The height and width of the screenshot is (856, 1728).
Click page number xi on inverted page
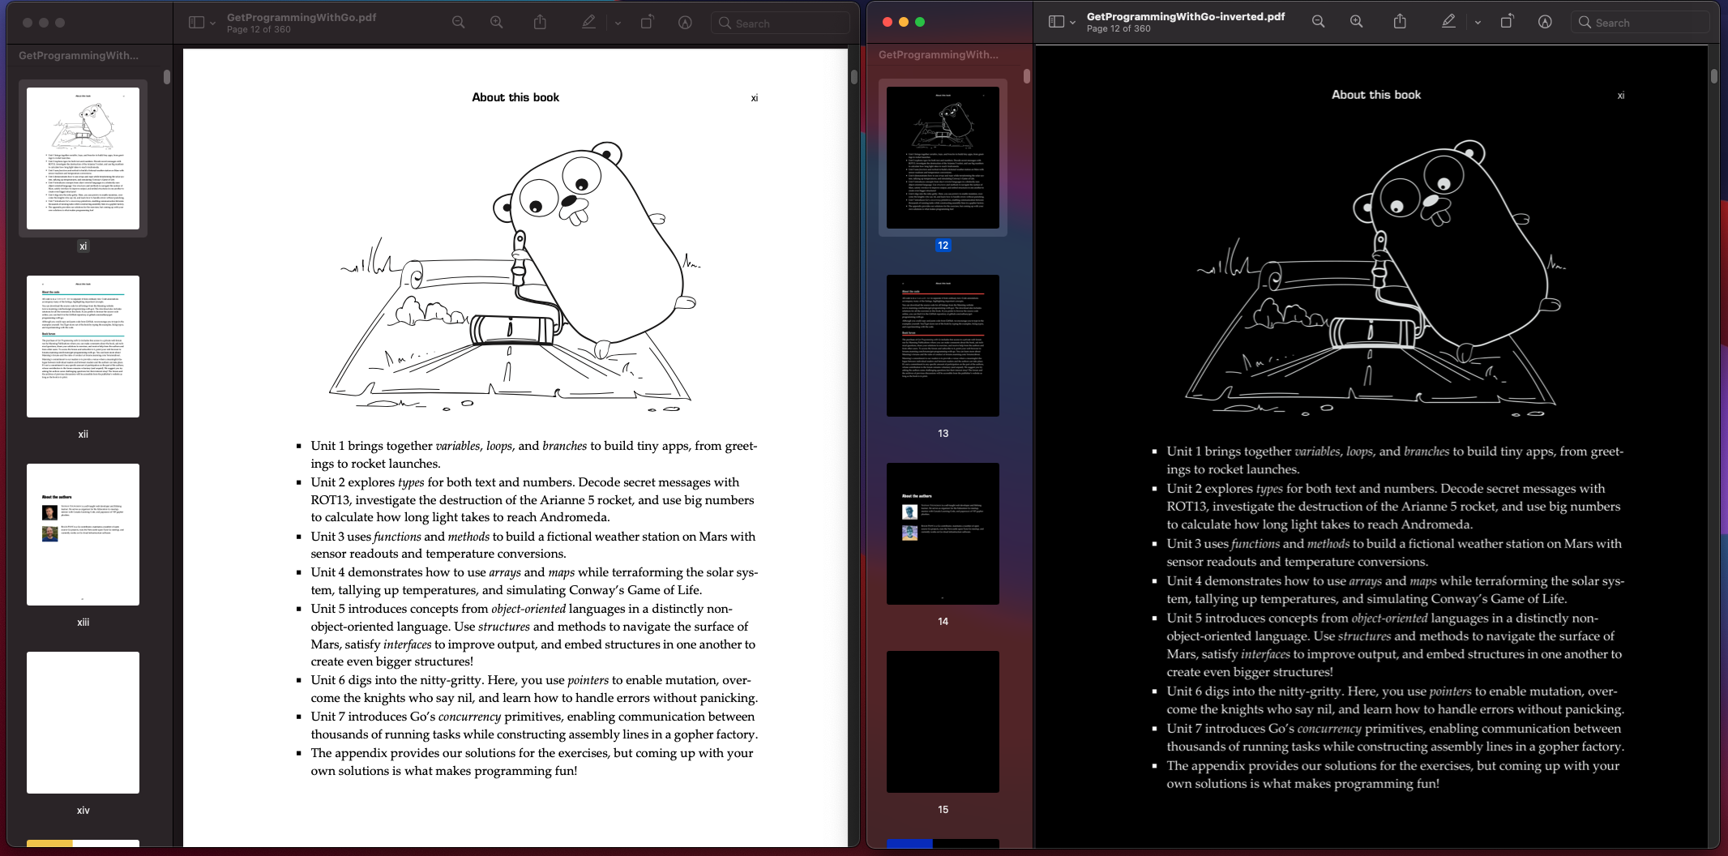click(x=1621, y=96)
